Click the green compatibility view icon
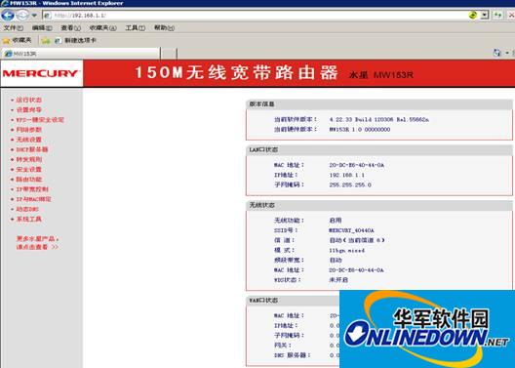515x368 pixels. click(472, 15)
